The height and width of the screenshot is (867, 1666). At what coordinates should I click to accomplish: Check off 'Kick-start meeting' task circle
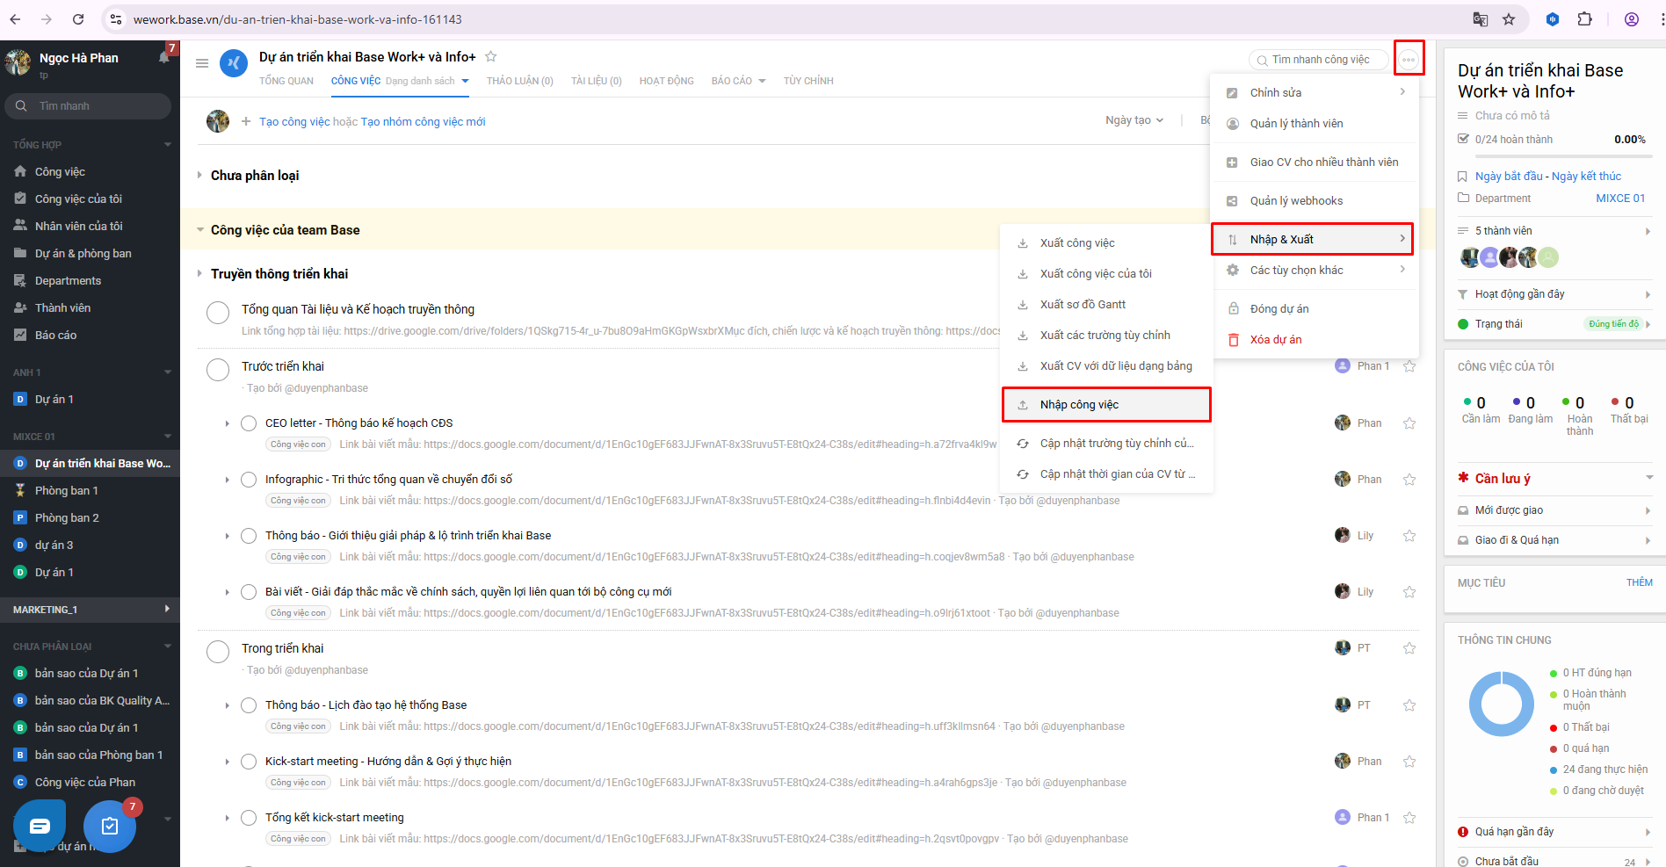[x=249, y=762]
